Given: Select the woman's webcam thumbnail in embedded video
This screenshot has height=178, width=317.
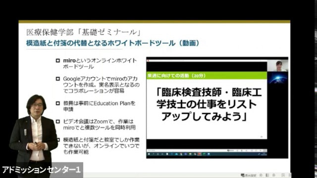Looking at the screenshot, I should [278, 65].
